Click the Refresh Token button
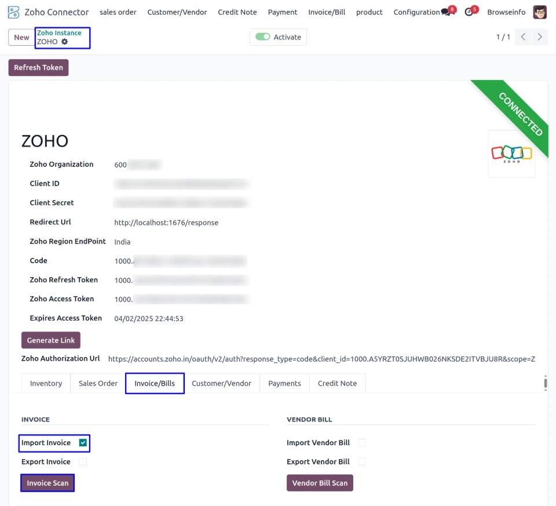 [x=38, y=67]
